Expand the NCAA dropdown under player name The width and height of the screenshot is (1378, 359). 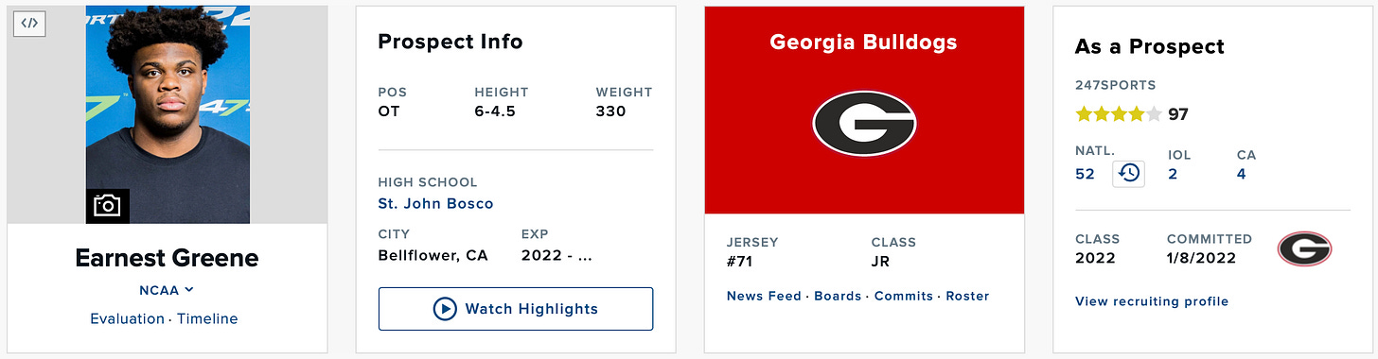[168, 290]
